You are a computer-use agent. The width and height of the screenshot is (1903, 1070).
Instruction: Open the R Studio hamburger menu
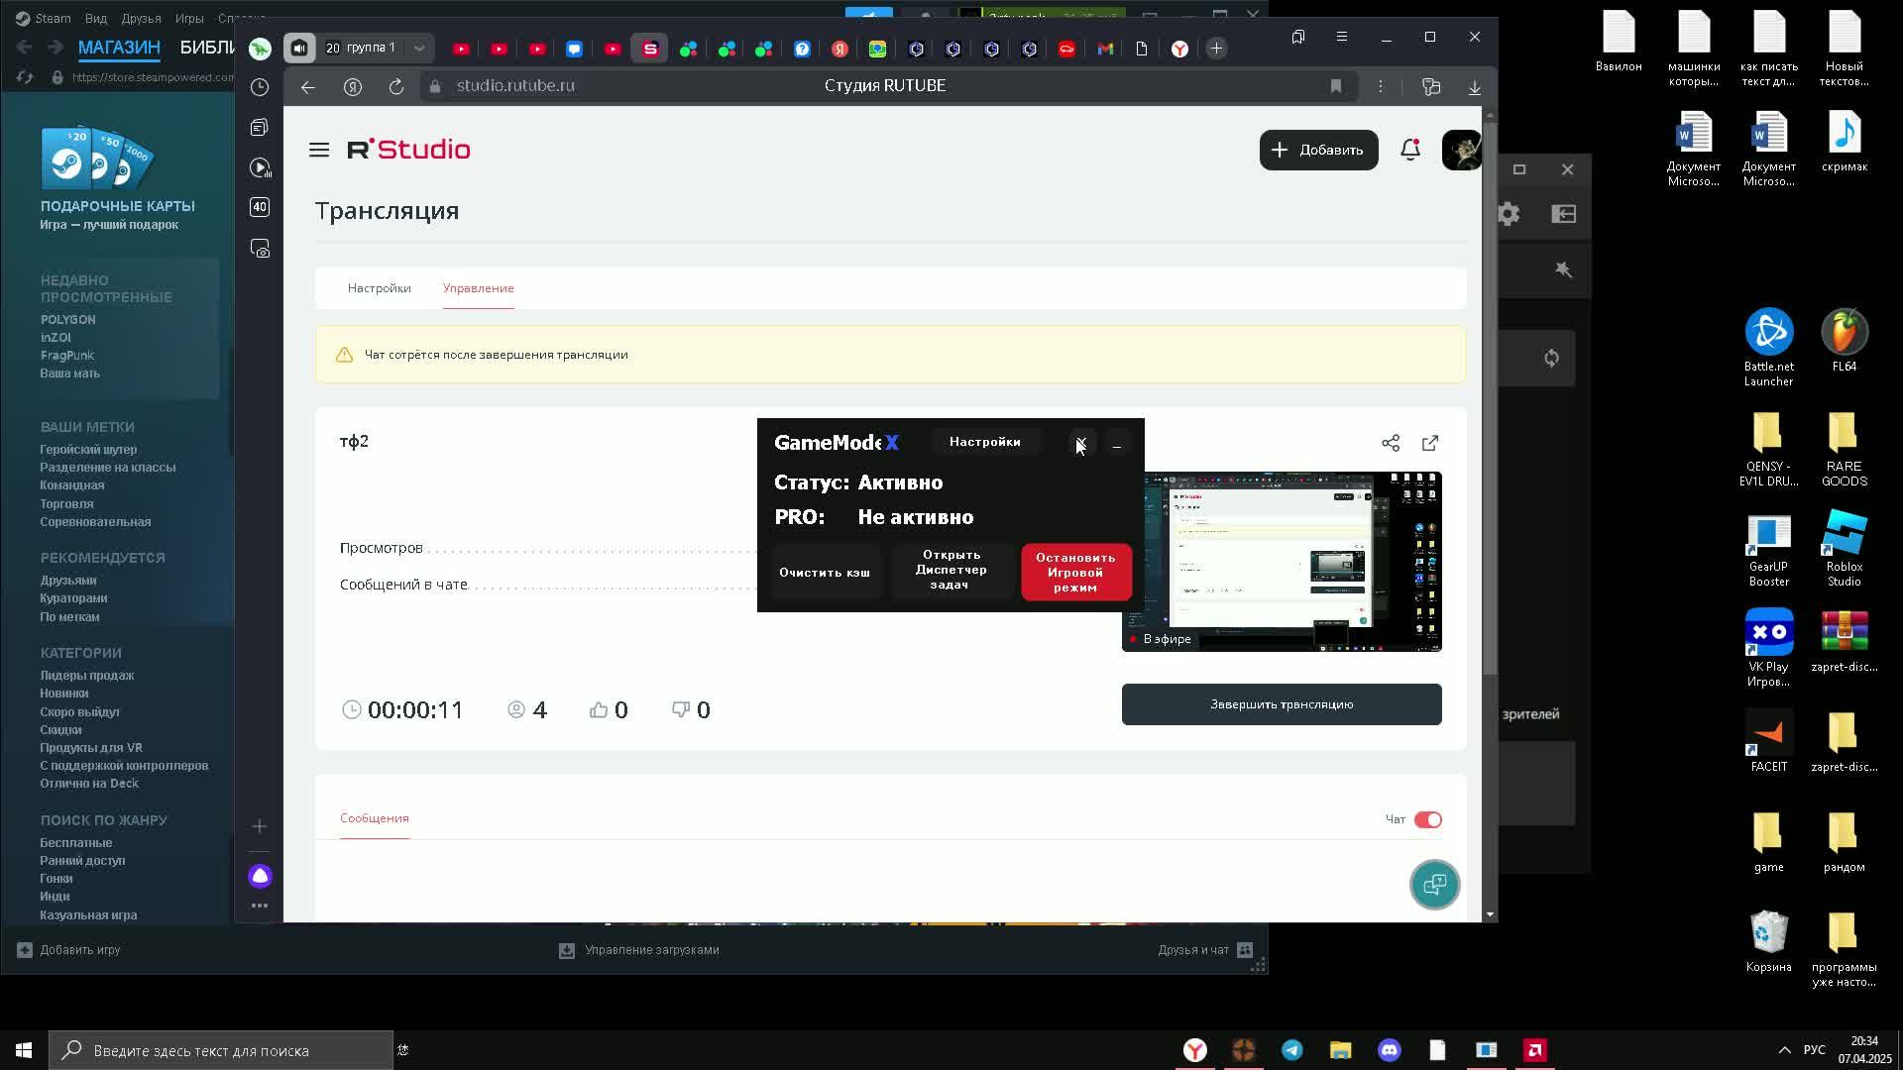(318, 150)
